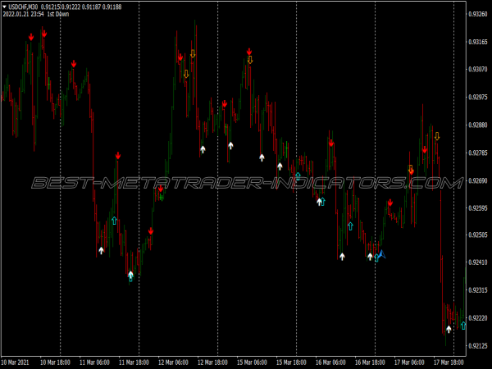Click the 0.92410 price level
The image size is (492, 369).
click(478, 262)
